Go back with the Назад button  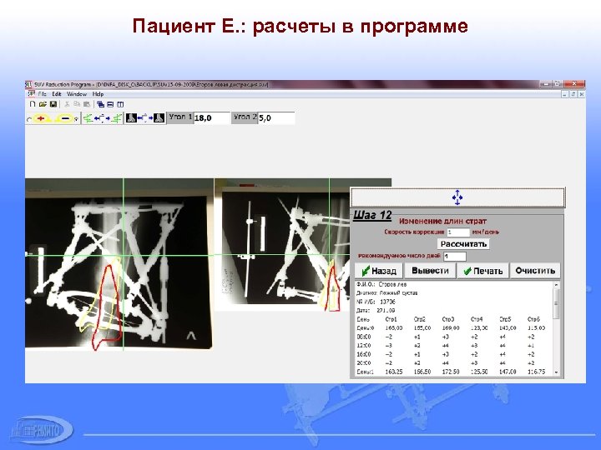tap(379, 271)
